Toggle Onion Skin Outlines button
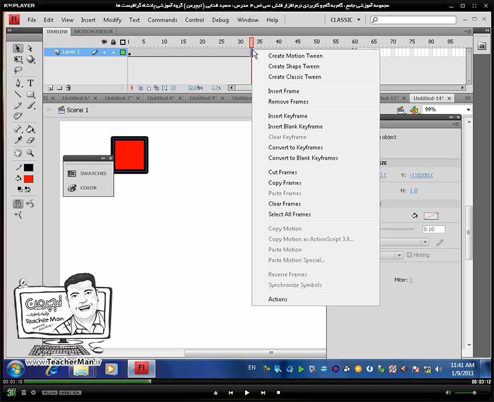This screenshot has height=402, width=494. [148, 88]
